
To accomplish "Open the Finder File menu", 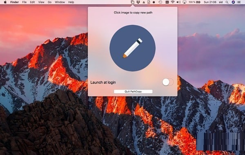I will (24, 2).
